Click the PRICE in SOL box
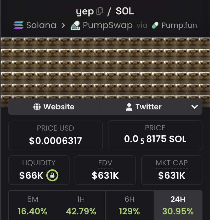The height and width of the screenshot is (220, 210). [x=155, y=135]
